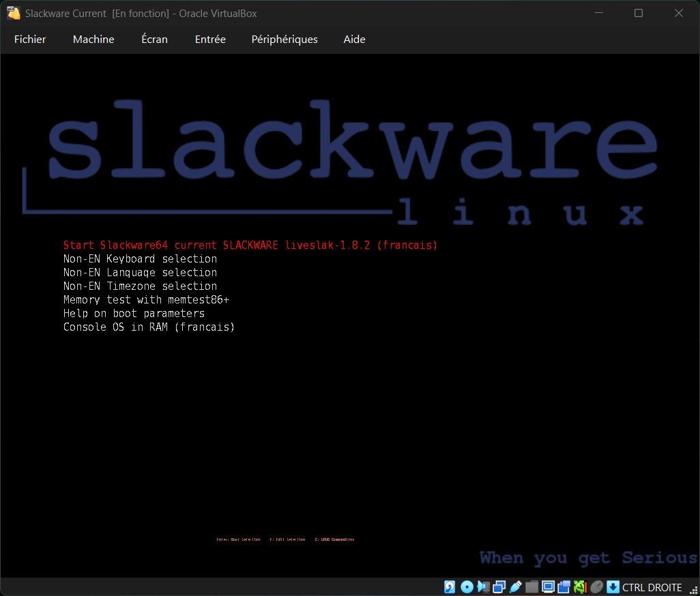Image resolution: width=700 pixels, height=596 pixels.
Task: Open the network adapters status icon
Action: click(499, 587)
